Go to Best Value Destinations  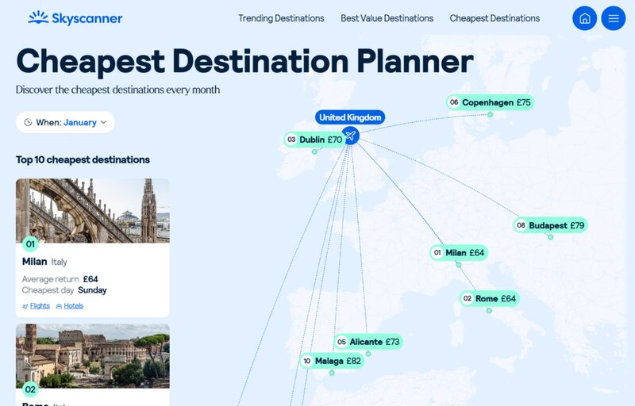click(387, 18)
